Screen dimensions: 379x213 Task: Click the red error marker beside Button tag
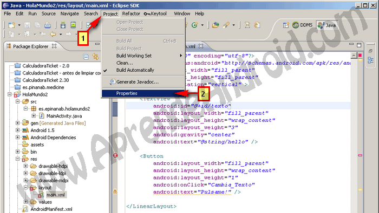tap(115, 155)
